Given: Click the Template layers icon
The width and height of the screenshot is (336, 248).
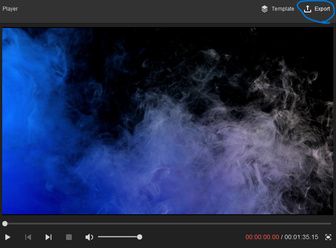Looking at the screenshot, I should (x=265, y=9).
